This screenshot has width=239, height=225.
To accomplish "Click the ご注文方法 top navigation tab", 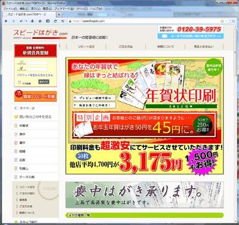I will [x=125, y=47].
